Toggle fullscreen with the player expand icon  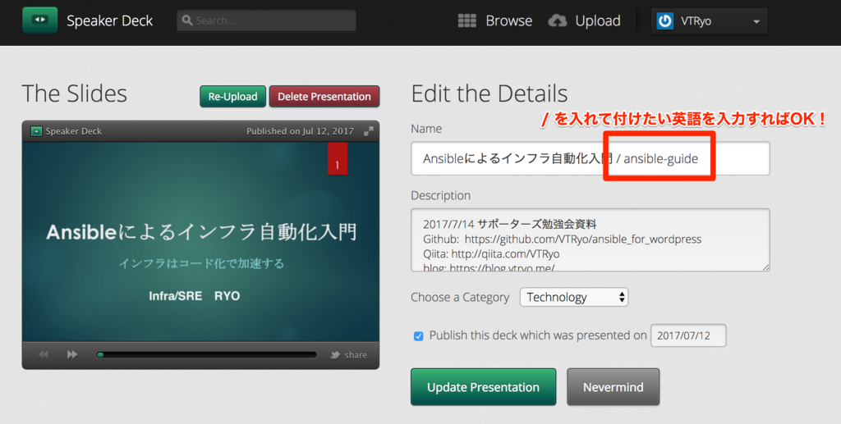[369, 131]
